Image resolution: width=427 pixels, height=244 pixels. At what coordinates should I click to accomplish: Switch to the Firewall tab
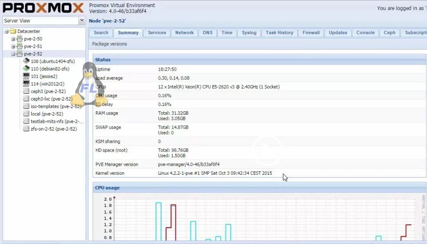click(311, 33)
